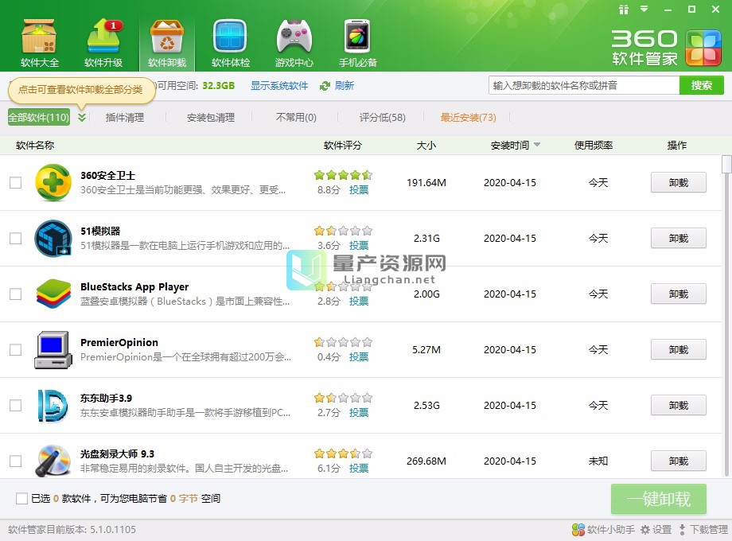Click star rating of 51模拟器
Image resolution: width=732 pixels, height=541 pixels.
pos(343,231)
